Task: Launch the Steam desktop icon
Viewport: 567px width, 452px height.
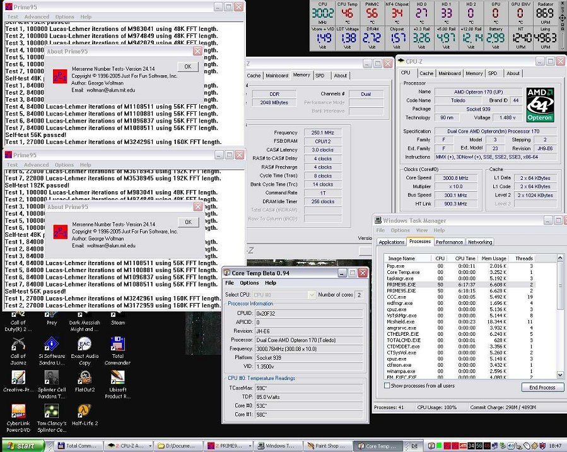Action: tap(118, 319)
